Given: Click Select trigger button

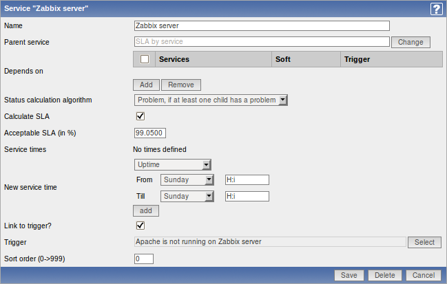Looking at the screenshot, I should (424, 242).
